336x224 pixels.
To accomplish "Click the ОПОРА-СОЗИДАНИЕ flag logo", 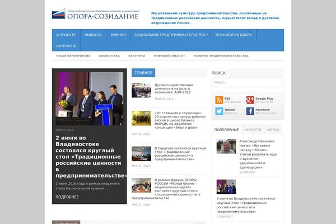I will coord(58,14).
